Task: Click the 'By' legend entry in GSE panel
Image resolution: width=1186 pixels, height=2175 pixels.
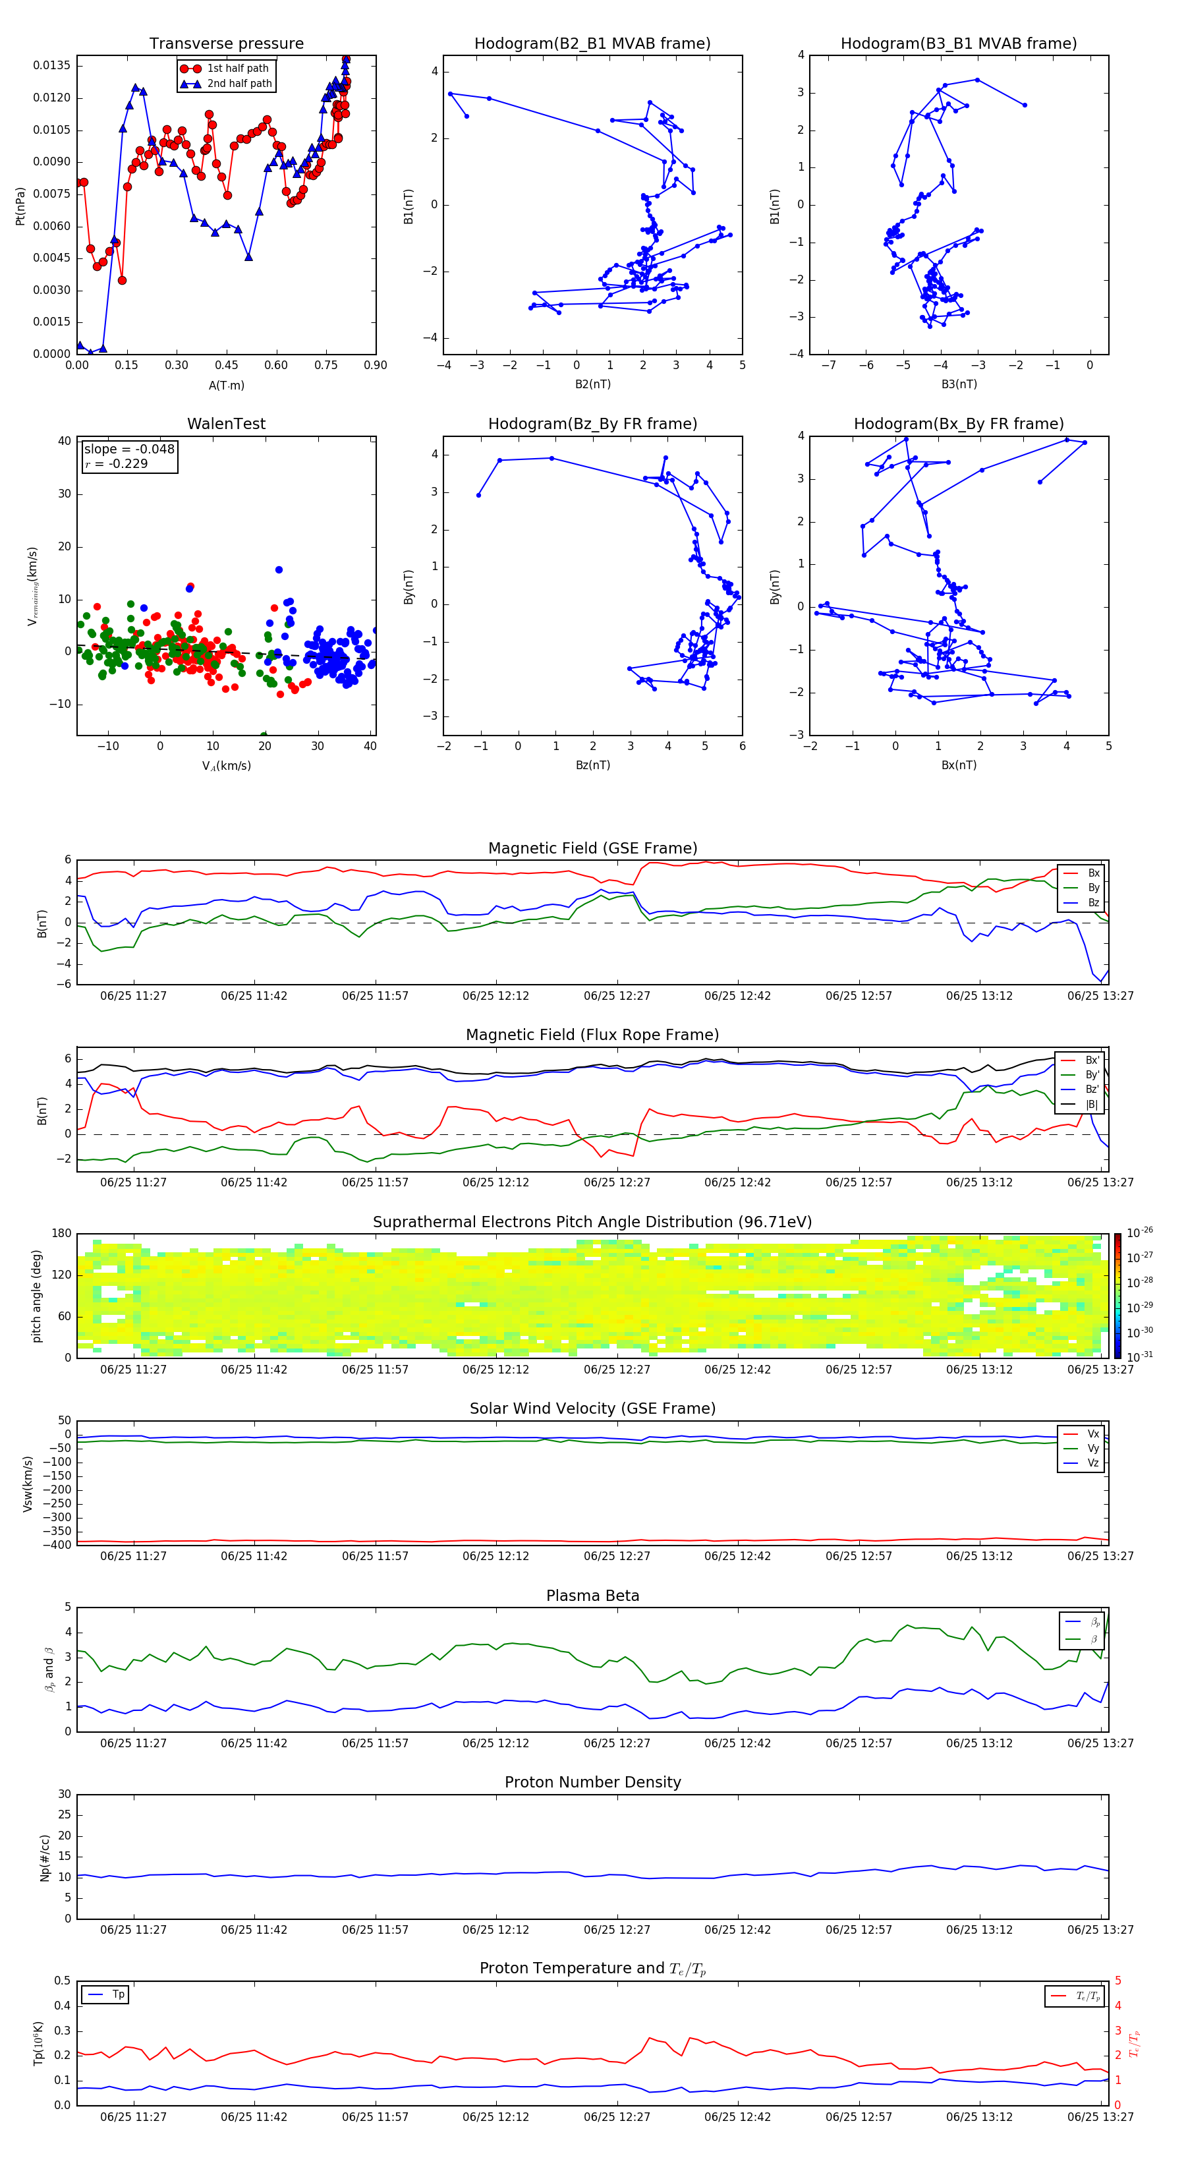Action: [x=1082, y=887]
